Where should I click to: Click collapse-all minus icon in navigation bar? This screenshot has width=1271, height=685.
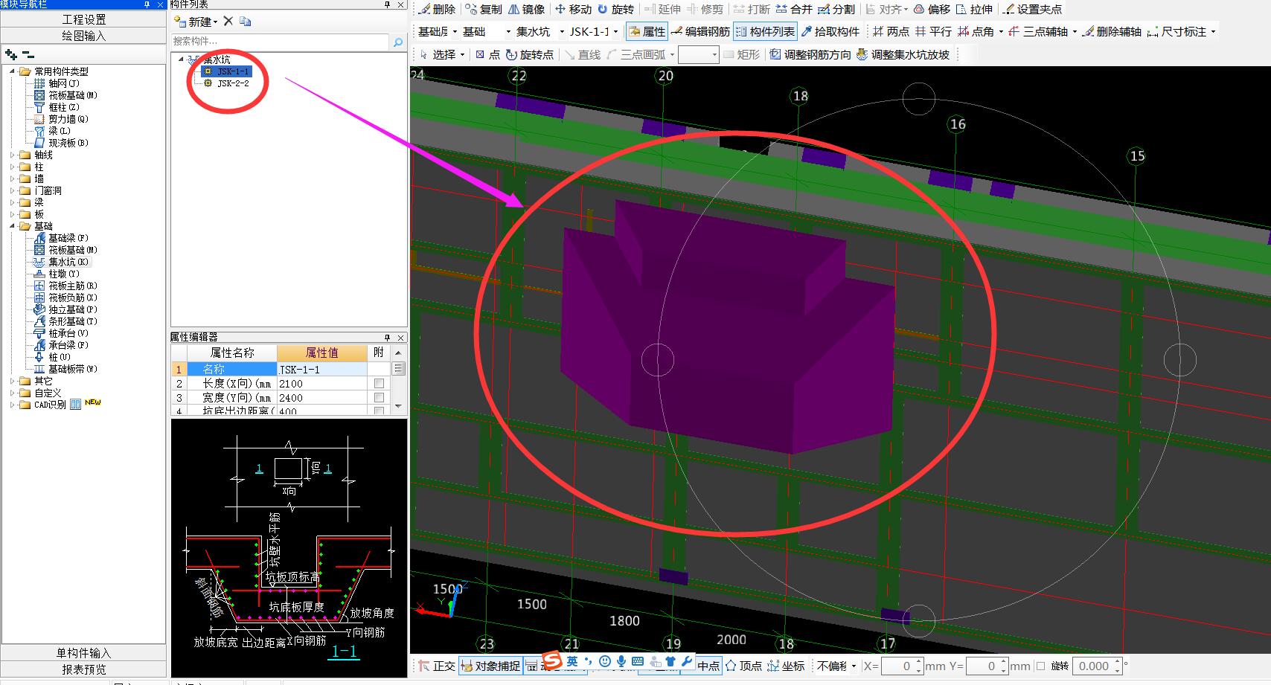(28, 54)
